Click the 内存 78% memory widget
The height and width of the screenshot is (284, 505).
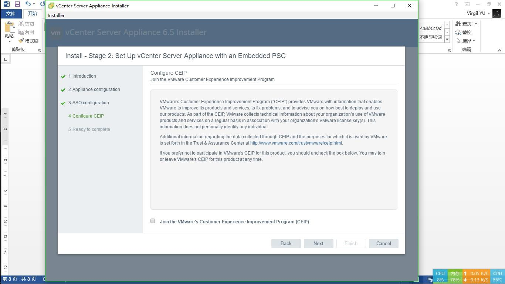click(x=455, y=277)
